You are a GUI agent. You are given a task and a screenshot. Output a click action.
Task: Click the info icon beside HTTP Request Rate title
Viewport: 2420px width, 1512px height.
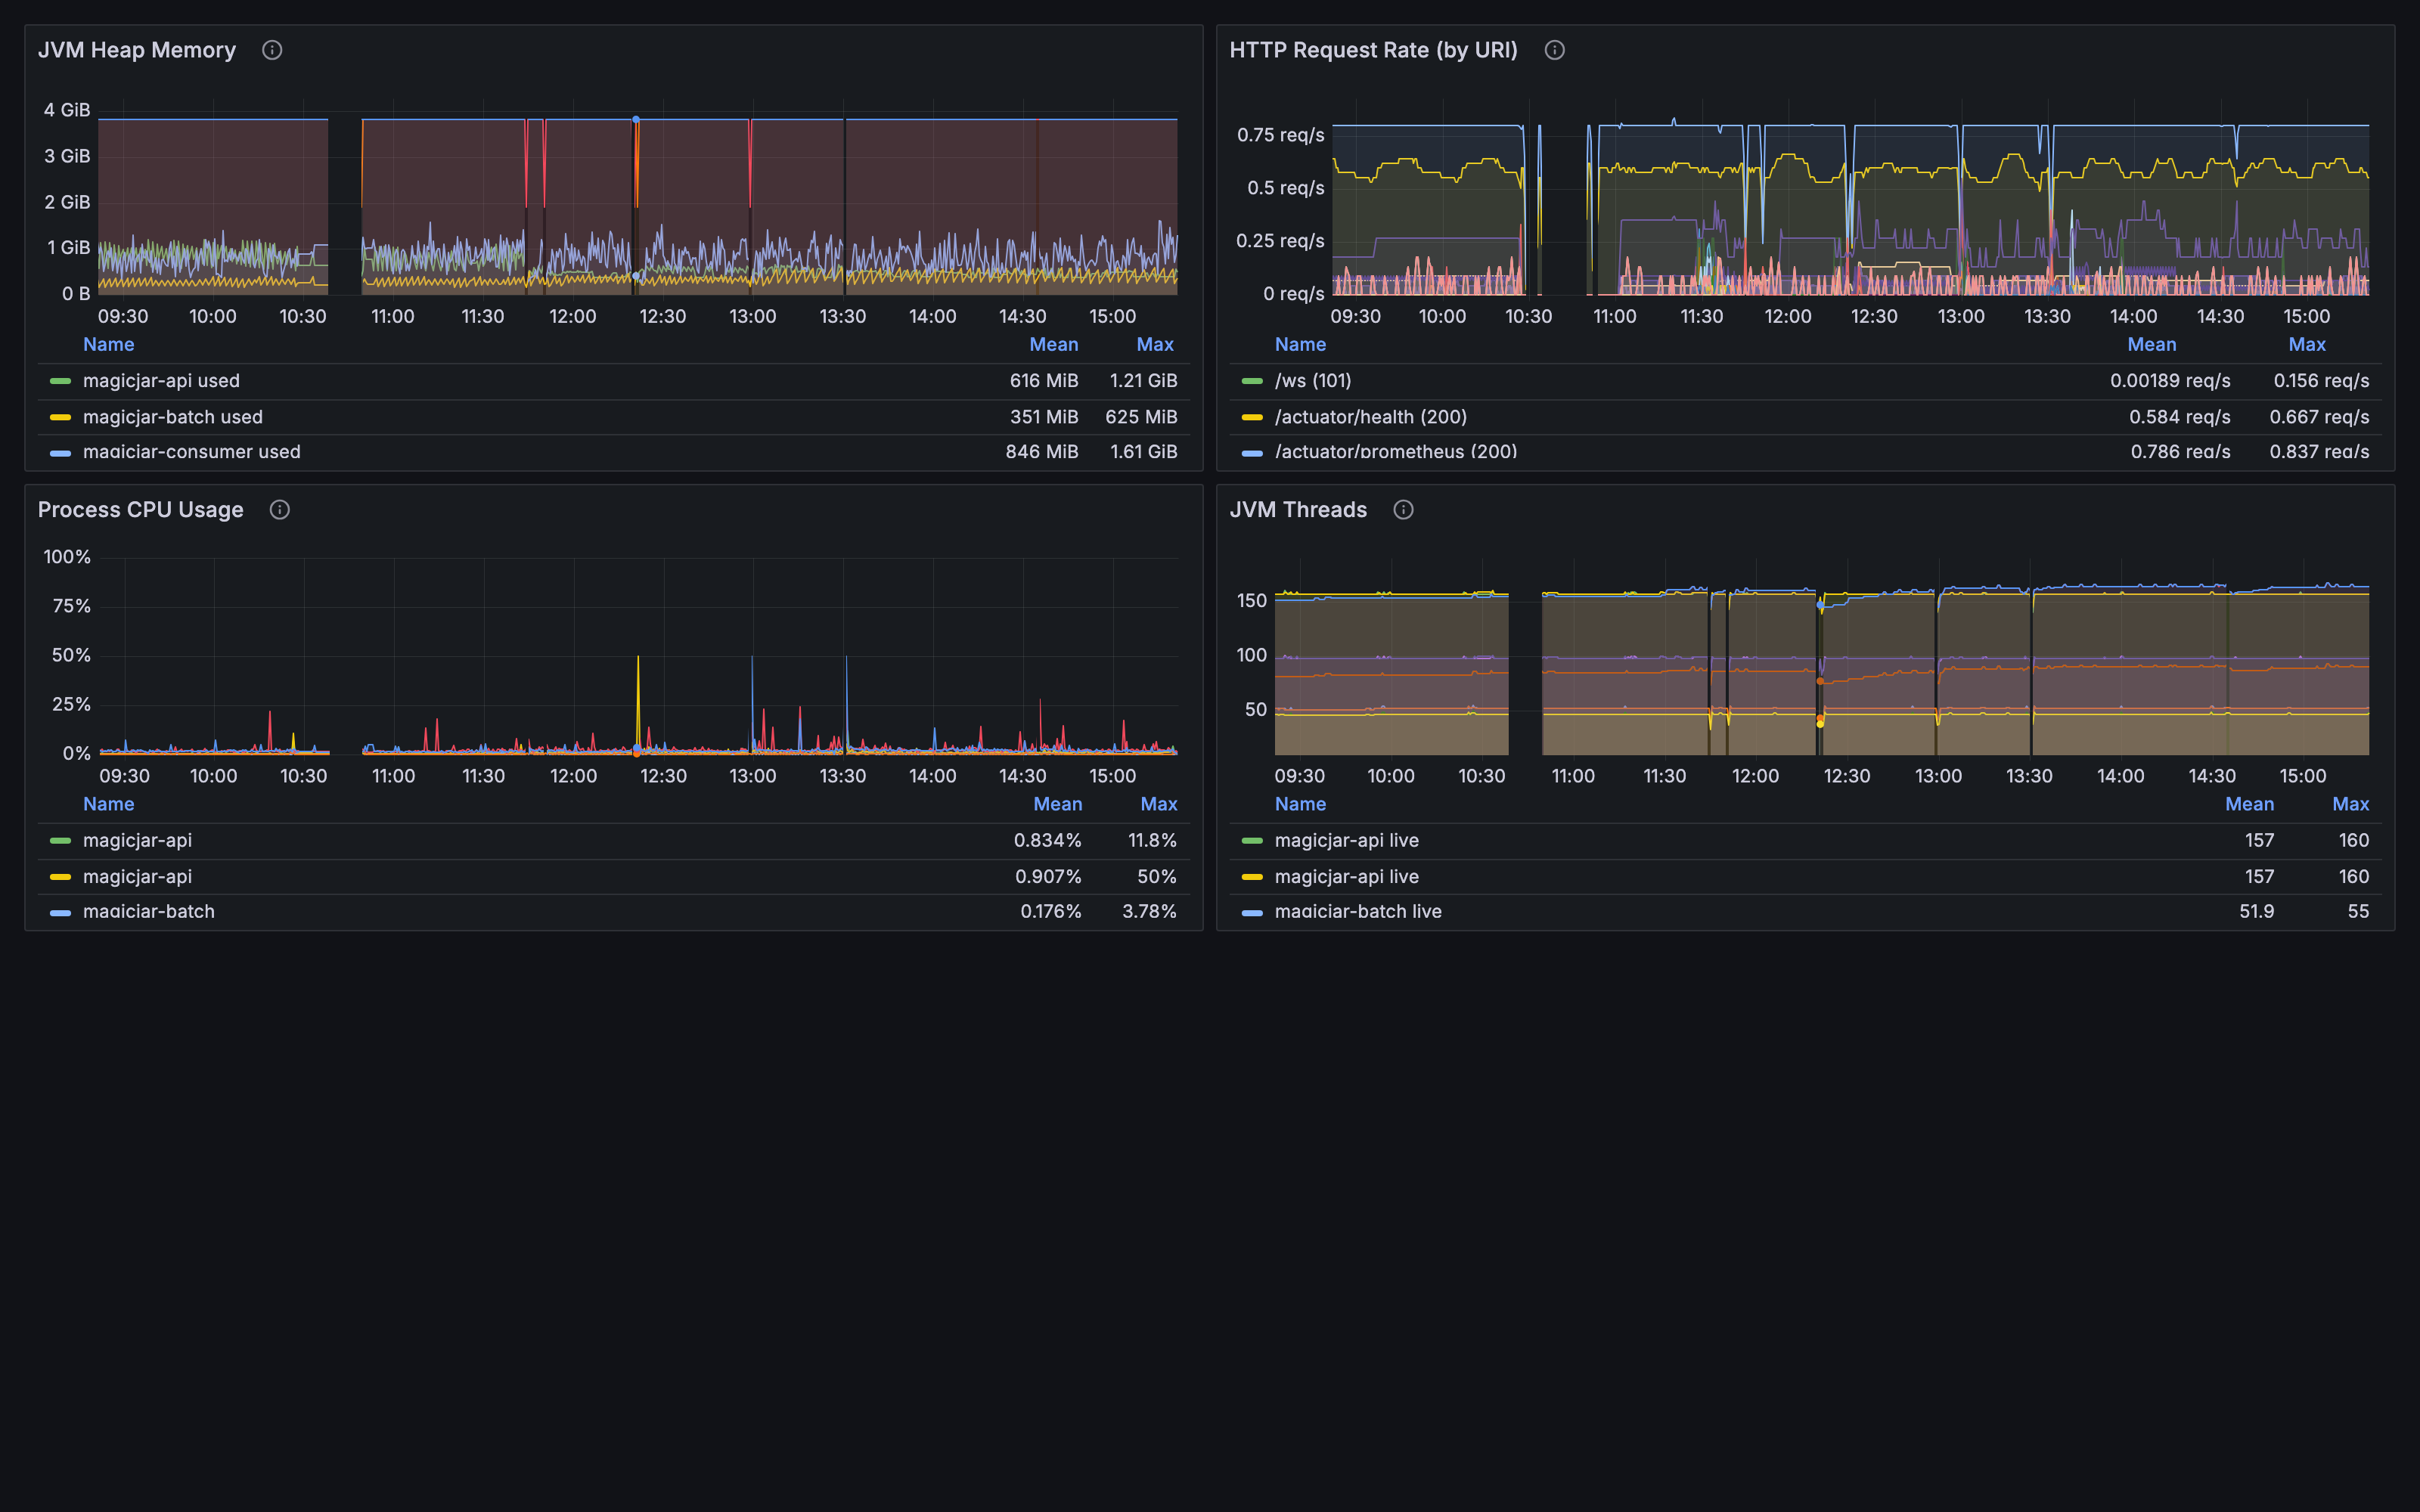(1554, 50)
